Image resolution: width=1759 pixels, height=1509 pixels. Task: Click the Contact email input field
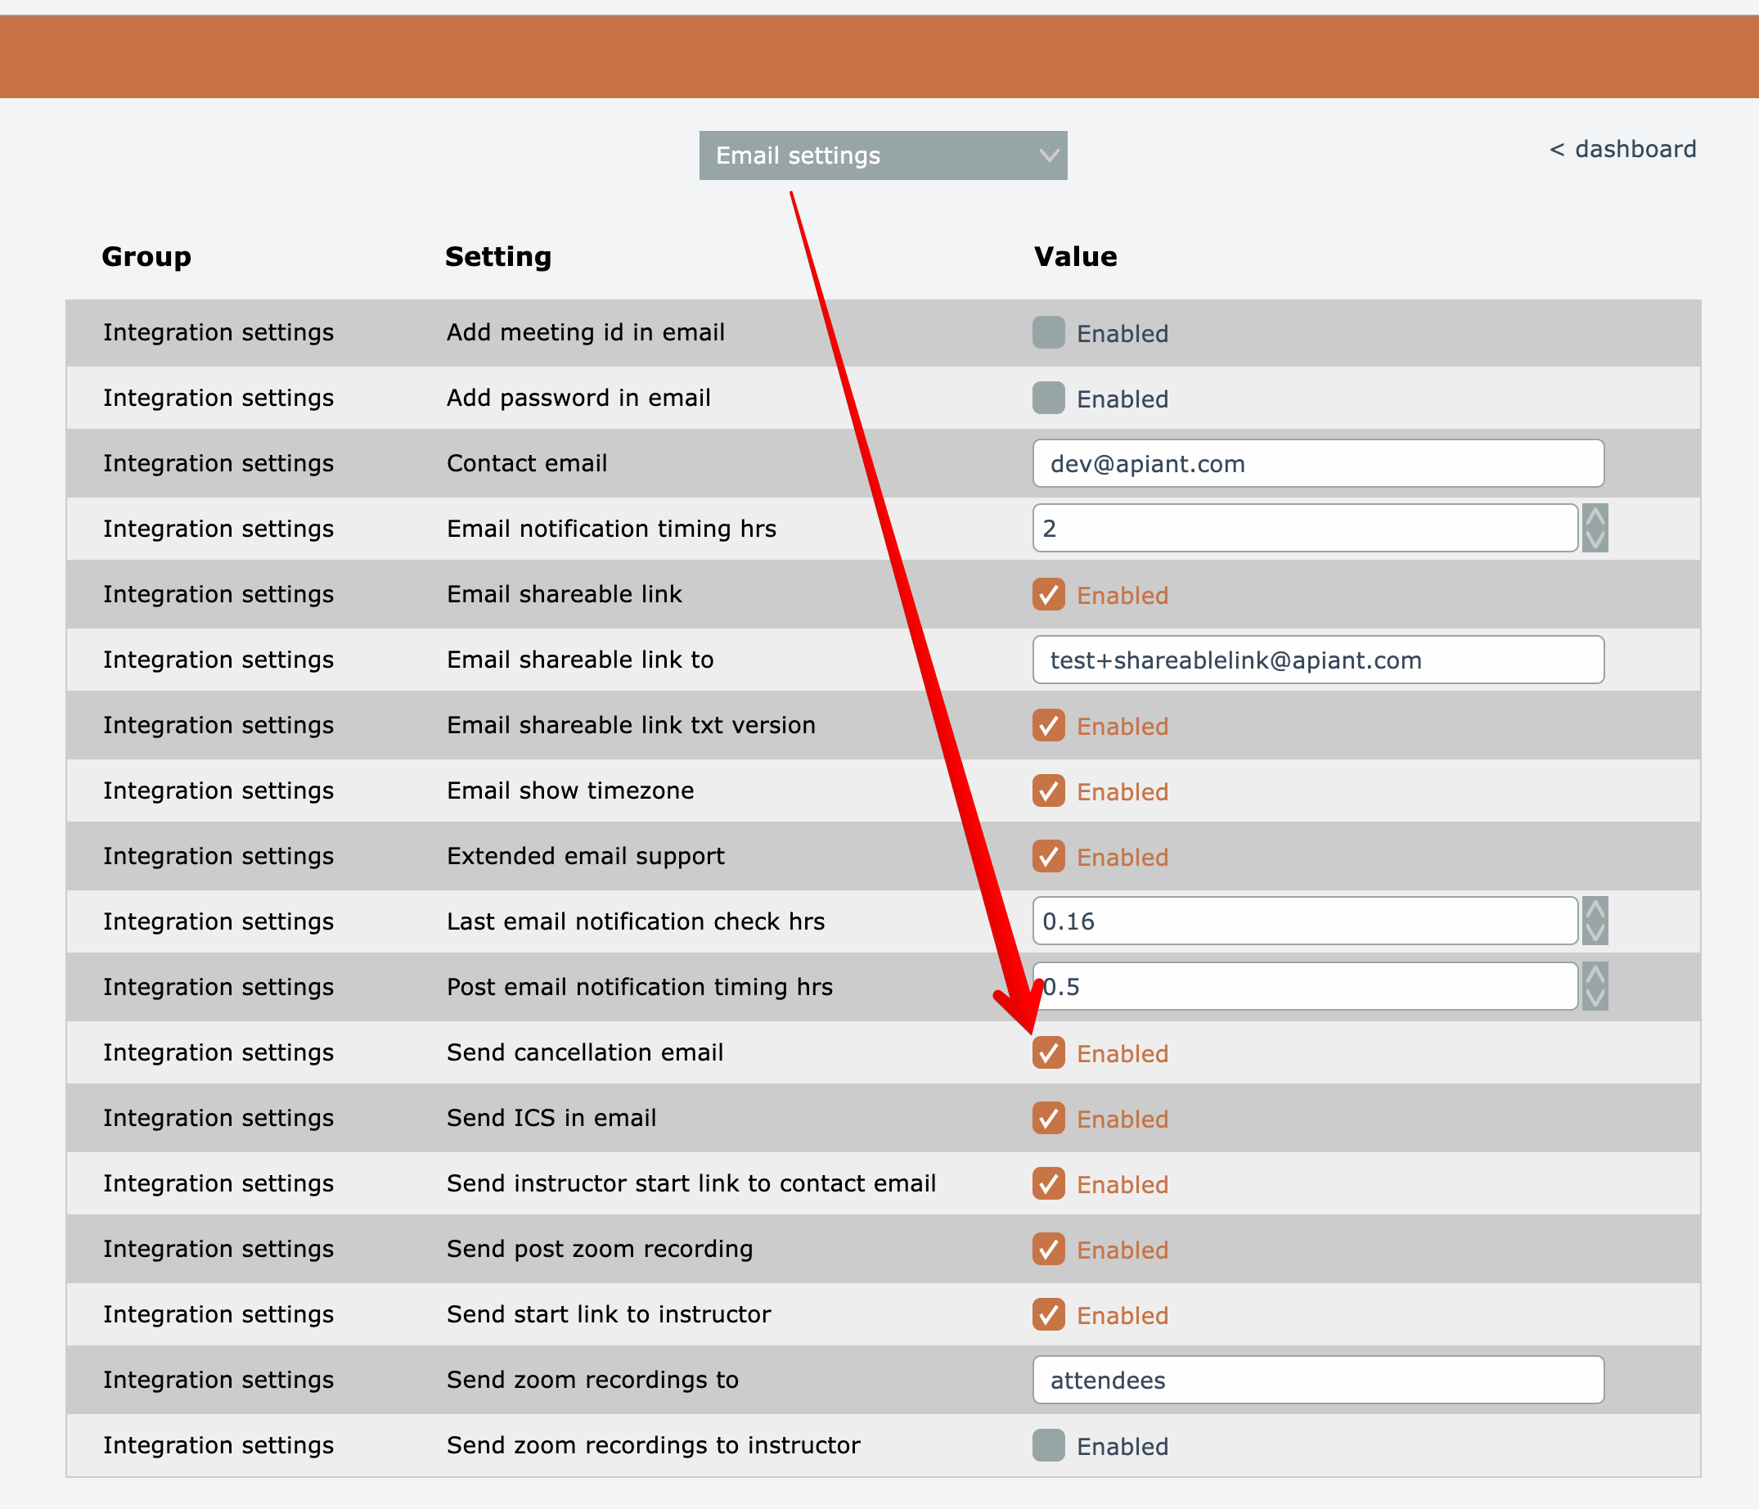coord(1316,464)
